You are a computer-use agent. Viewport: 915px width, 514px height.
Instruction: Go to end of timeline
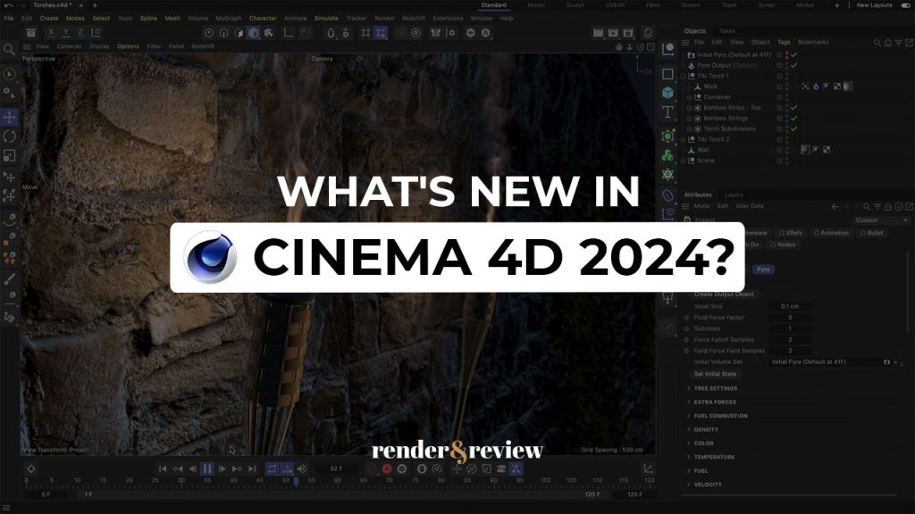pos(252,468)
